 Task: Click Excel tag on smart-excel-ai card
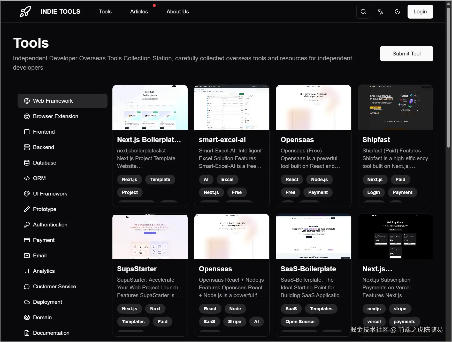tap(227, 180)
